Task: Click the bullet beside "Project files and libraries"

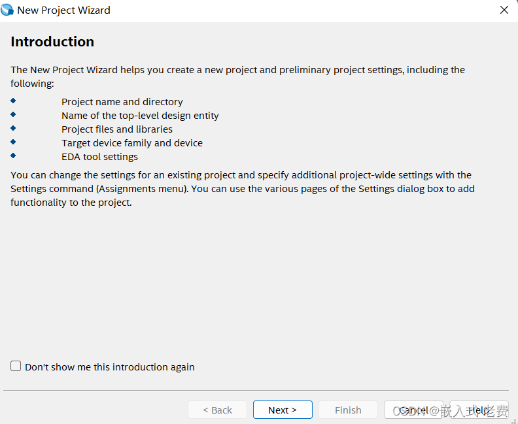Action: pos(13,128)
